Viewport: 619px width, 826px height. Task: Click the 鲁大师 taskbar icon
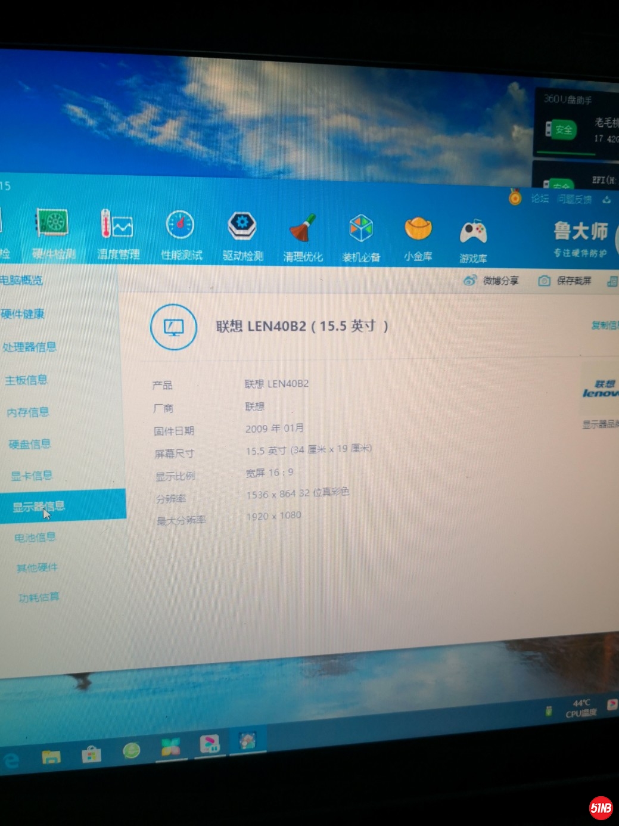click(248, 741)
